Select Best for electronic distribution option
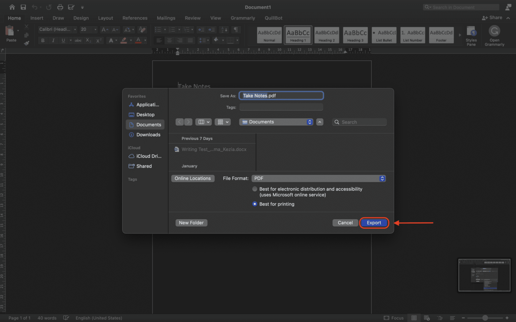 tap(255, 189)
